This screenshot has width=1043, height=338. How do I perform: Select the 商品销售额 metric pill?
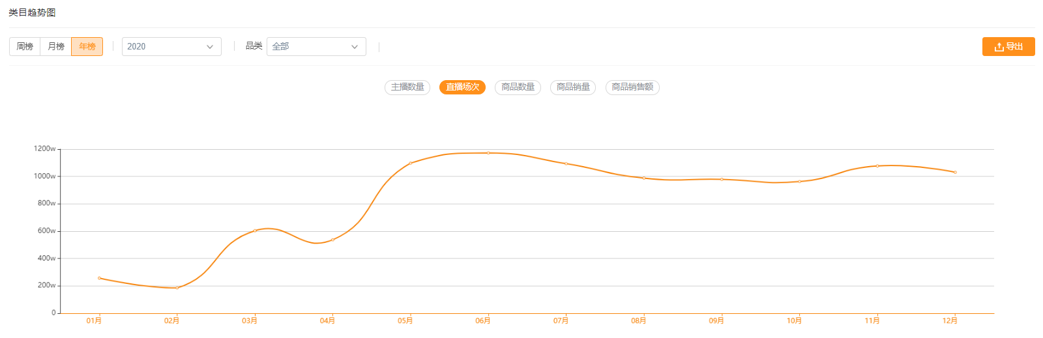click(632, 87)
